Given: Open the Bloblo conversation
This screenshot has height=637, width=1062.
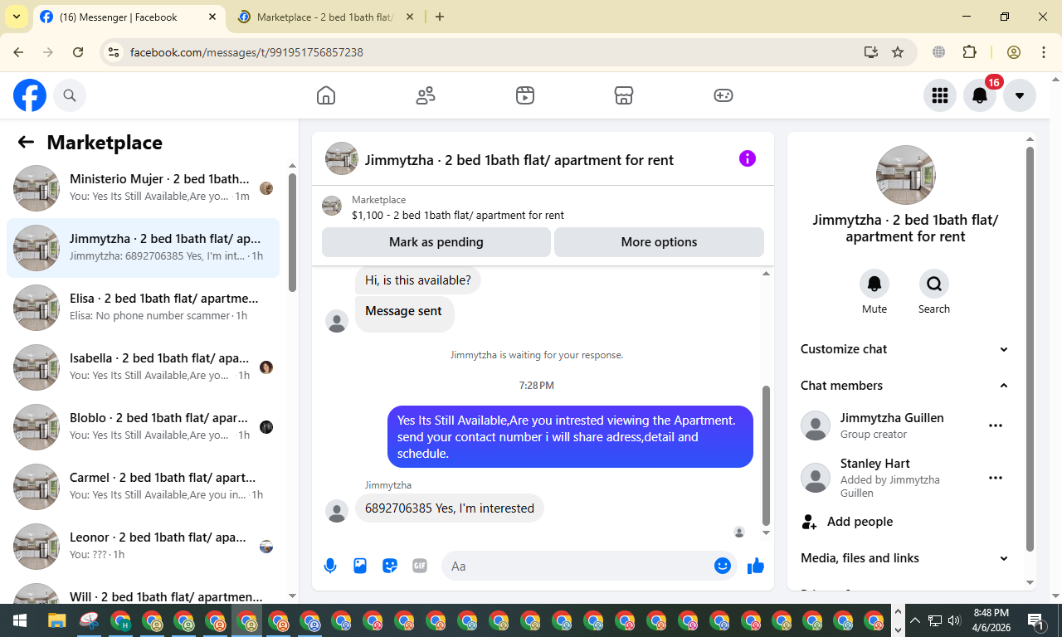Looking at the screenshot, I should click(x=143, y=427).
